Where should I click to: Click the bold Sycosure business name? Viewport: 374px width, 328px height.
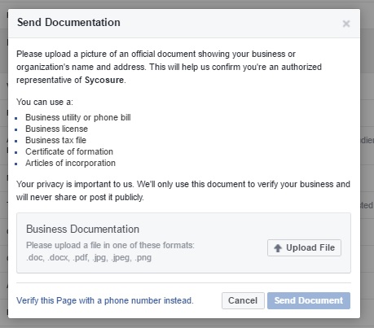[104, 80]
